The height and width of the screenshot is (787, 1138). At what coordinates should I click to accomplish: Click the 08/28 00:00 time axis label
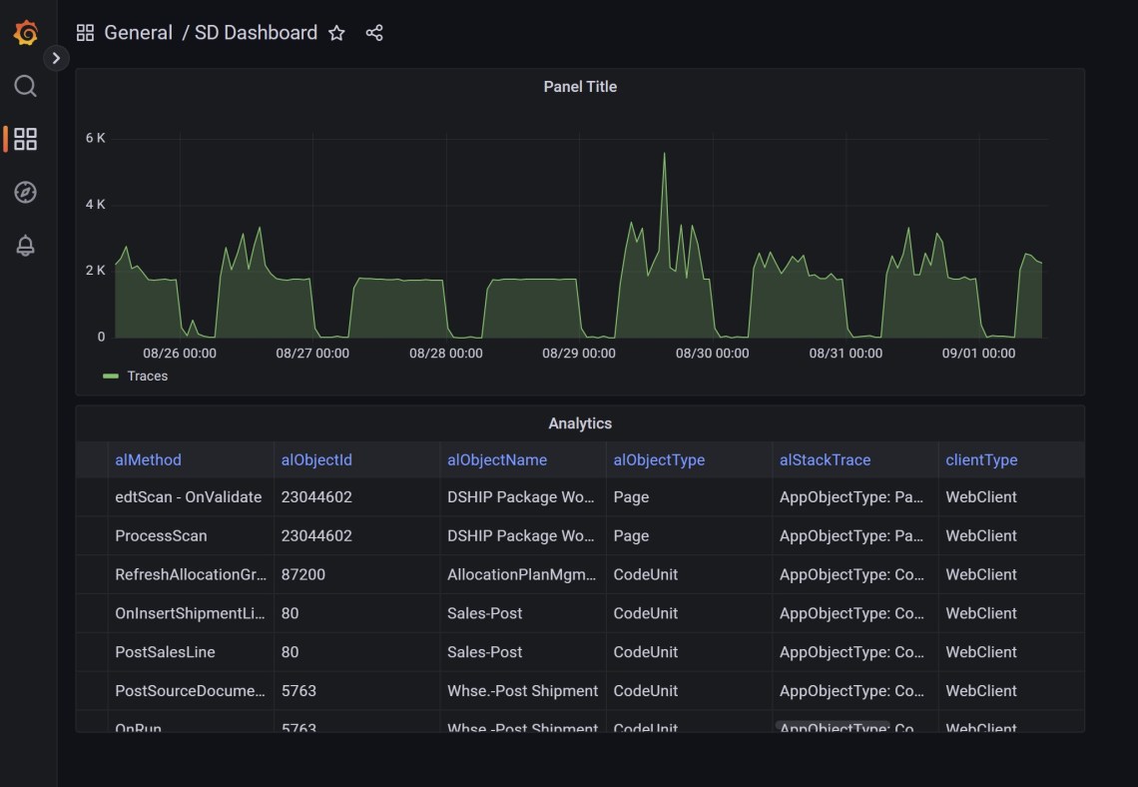[x=445, y=354]
